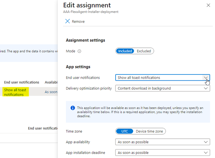Click the Show all toast notifications field
215x158 pixels.
click(x=163, y=78)
